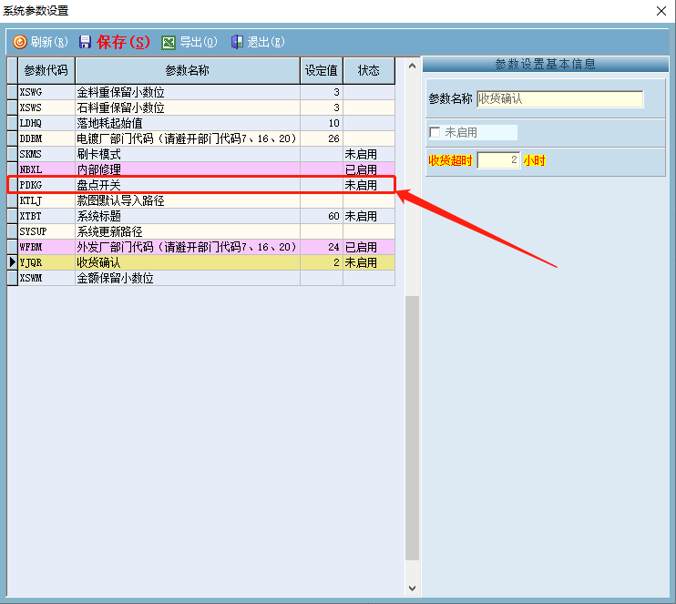Click 已启用 status in WFBM row
The width and height of the screenshot is (676, 604).
point(369,248)
